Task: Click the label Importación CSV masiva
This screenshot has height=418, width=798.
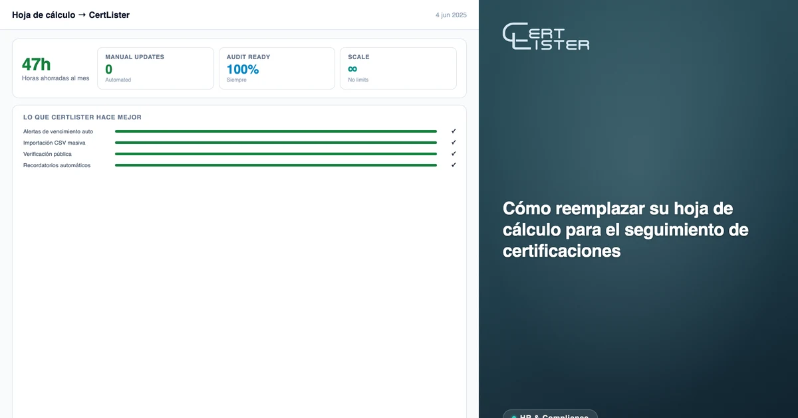Action: coord(54,143)
